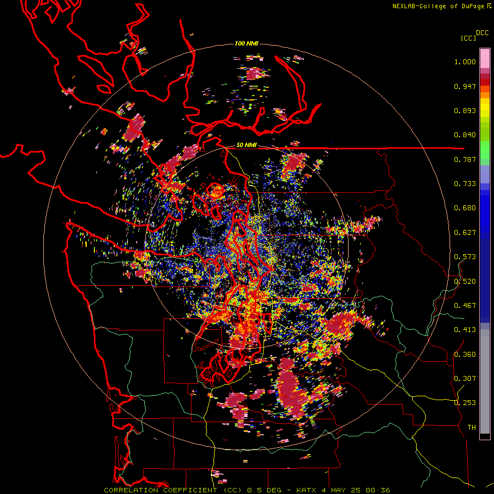Screen dimensions: 494x494
Task: Select the 0.893 scale value
Action: [465, 110]
